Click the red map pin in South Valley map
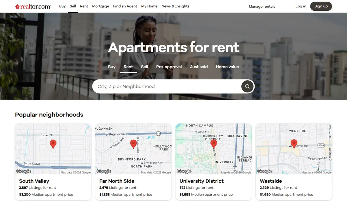The width and height of the screenshot is (347, 217). pyautogui.click(x=53, y=144)
